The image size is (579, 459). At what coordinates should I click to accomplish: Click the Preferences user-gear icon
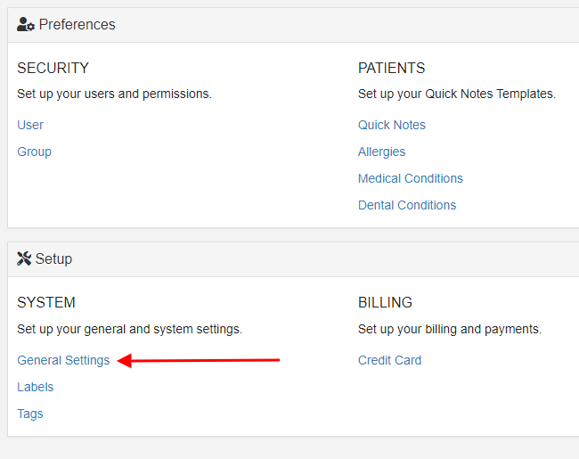26,24
